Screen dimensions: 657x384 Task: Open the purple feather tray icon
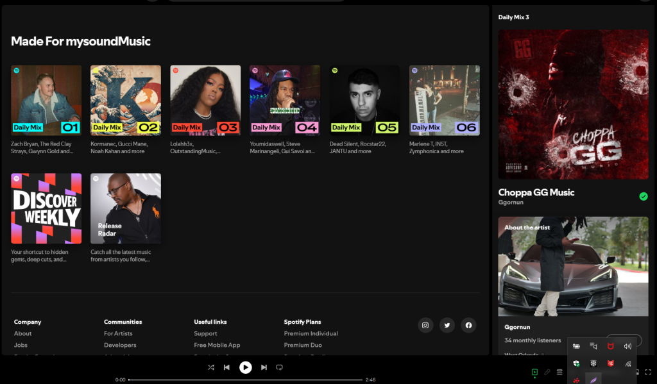(x=593, y=380)
